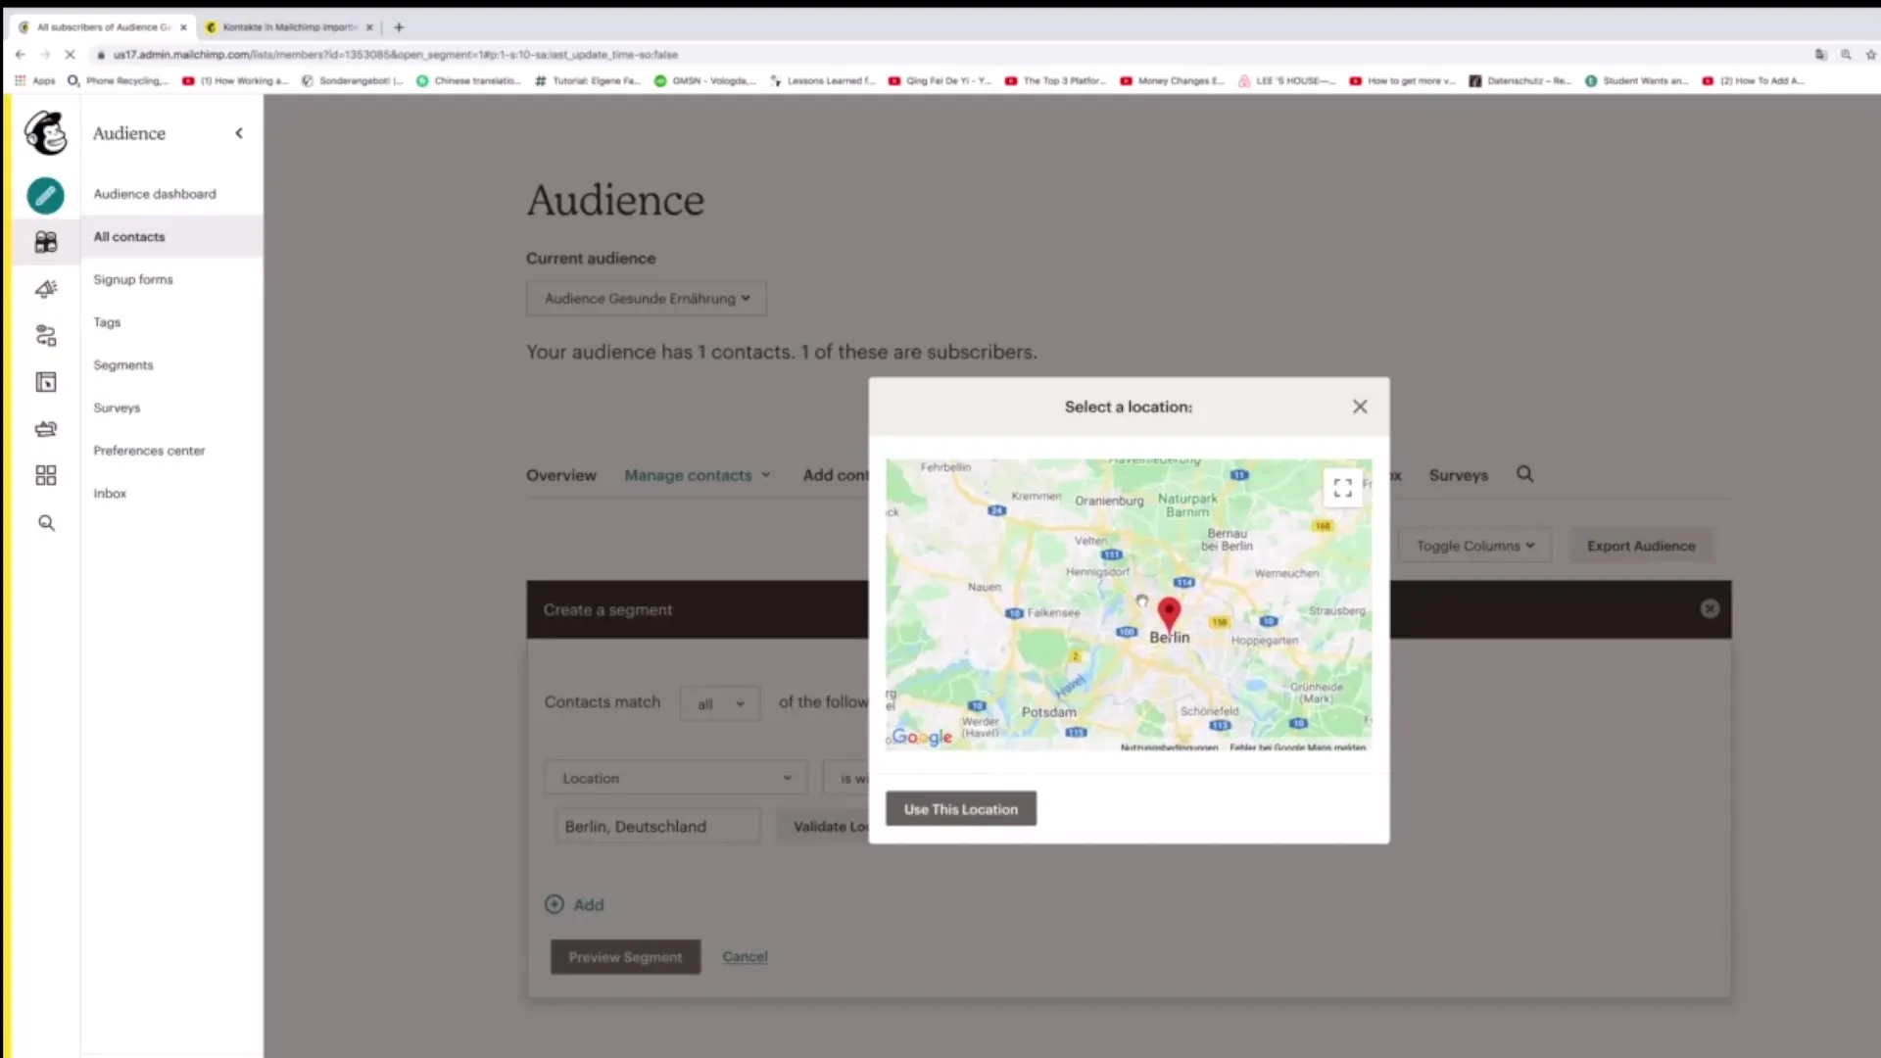Open Tags in sidebar
The width and height of the screenshot is (1881, 1058).
107,322
